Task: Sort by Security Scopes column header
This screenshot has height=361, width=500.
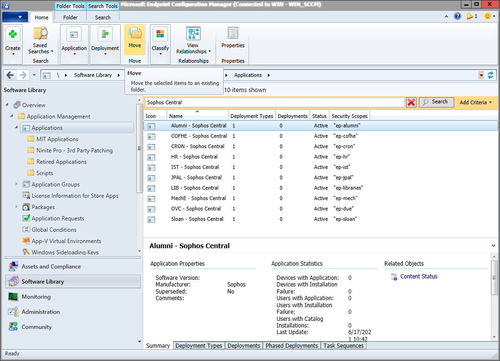Action: coord(350,116)
